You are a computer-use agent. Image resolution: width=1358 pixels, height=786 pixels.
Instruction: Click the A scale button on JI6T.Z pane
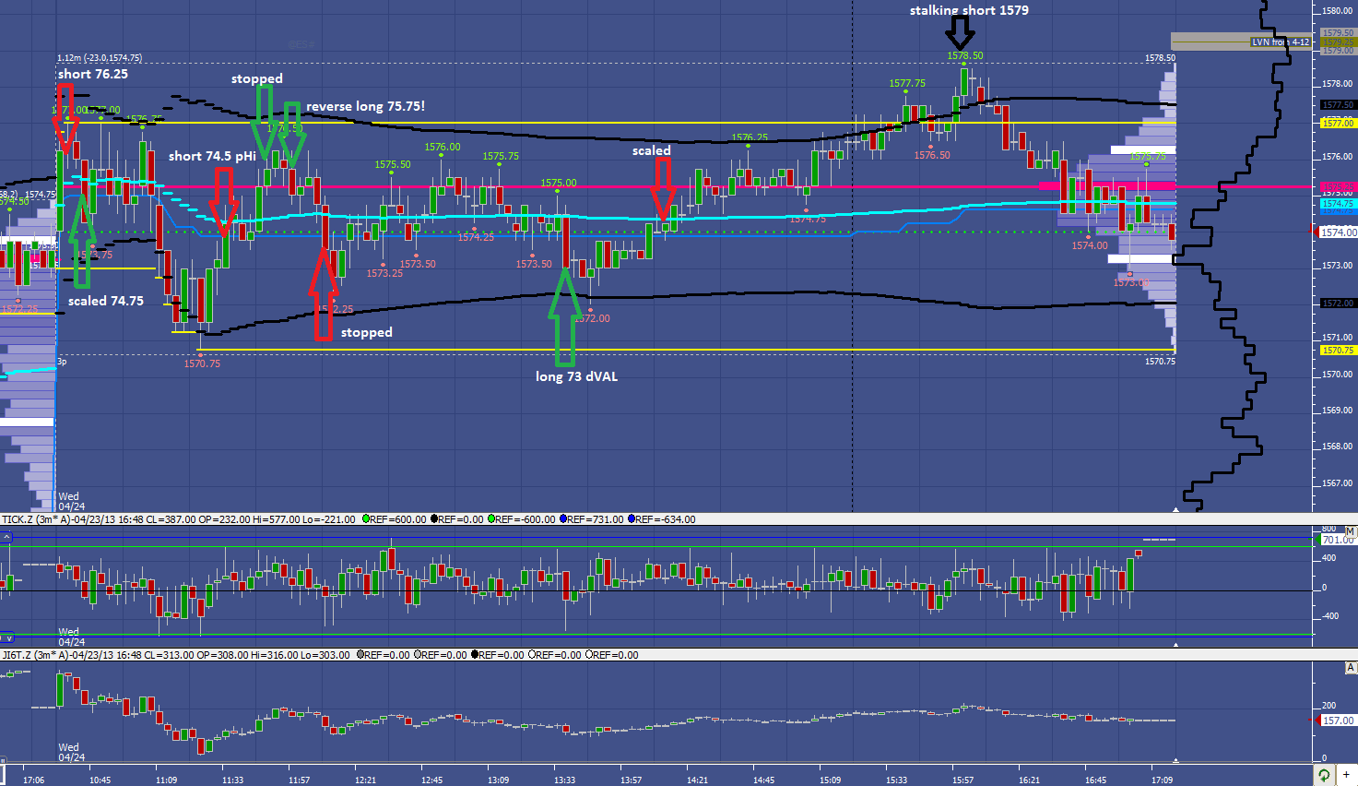(1352, 667)
